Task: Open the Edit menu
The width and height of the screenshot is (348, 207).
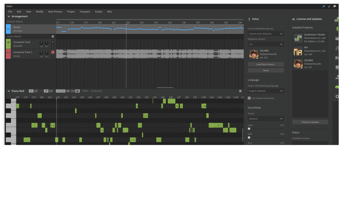Action: 19,12
